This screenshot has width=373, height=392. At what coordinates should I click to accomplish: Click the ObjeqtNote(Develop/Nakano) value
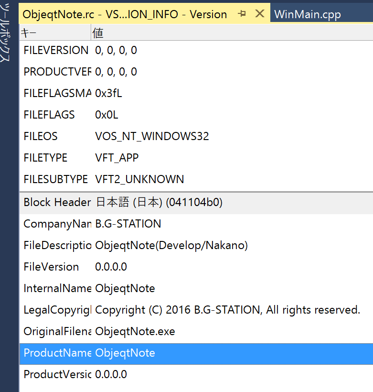tap(171, 245)
